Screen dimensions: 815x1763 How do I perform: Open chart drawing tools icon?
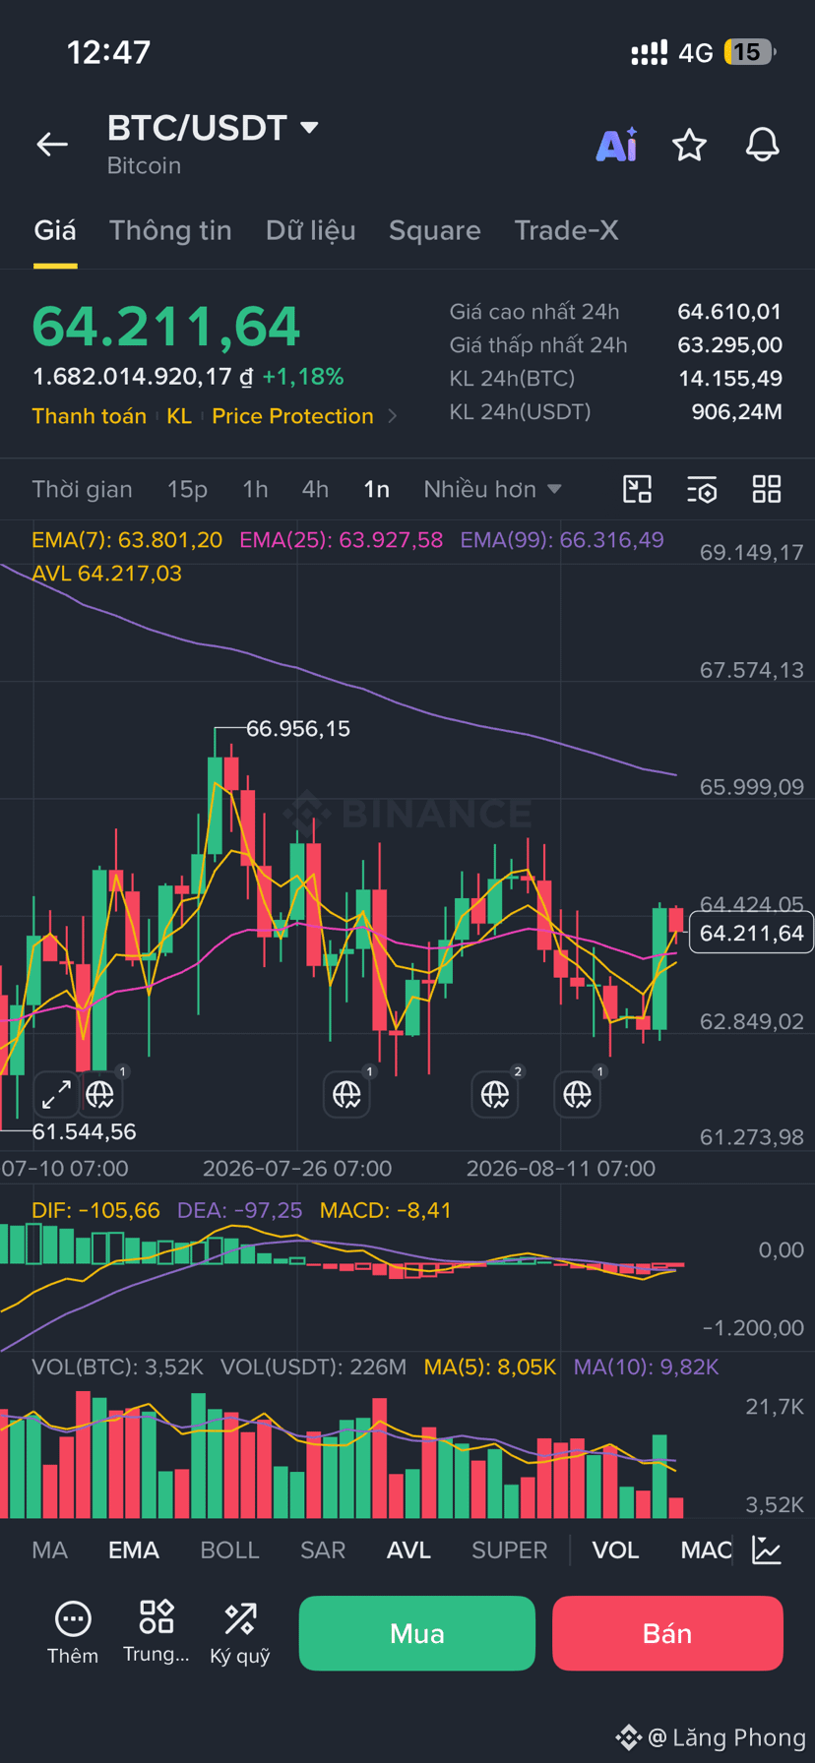pos(638,489)
